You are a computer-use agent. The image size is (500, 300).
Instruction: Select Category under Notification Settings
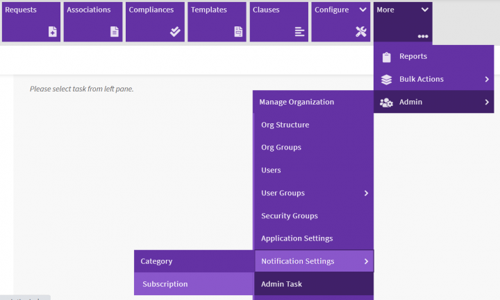(x=156, y=261)
